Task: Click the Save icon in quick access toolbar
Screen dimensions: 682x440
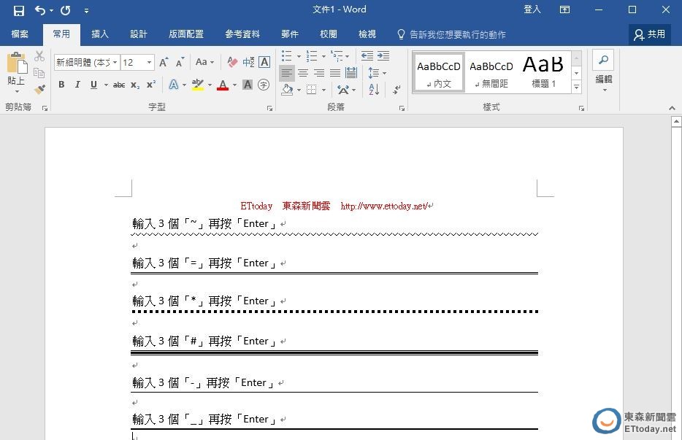Action: tap(19, 10)
